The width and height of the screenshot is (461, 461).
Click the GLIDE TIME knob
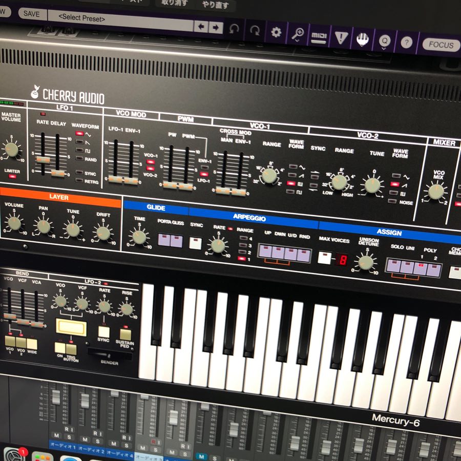(x=139, y=237)
